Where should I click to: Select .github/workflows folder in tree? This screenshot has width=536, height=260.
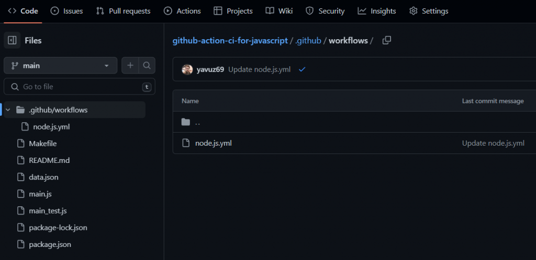tap(74, 110)
